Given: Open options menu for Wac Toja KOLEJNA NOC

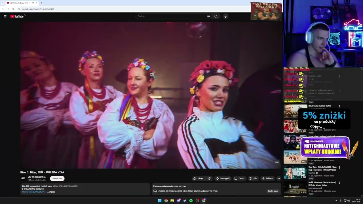Looking at the screenshot, I should (x=339, y=167).
